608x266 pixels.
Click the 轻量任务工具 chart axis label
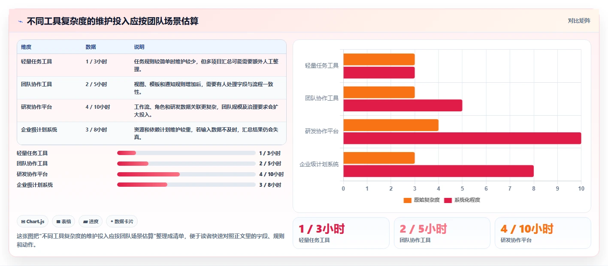322,66
